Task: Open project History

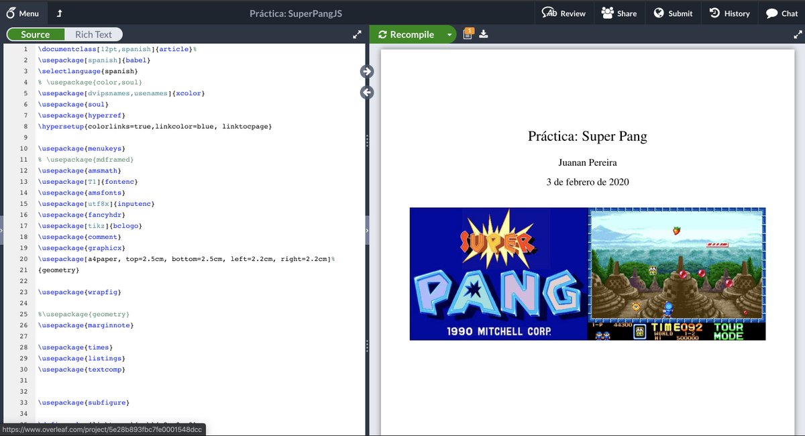Action: click(729, 13)
